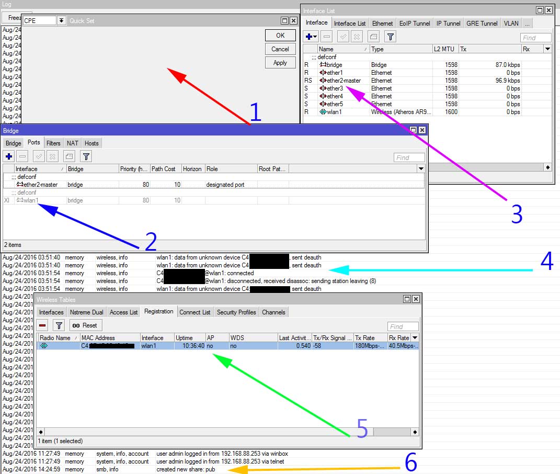
Task: Show more tabs via ellipsis tab
Action: [527, 23]
